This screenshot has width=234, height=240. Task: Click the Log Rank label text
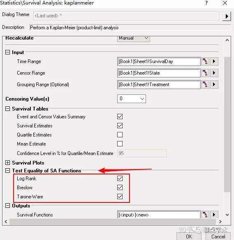[27, 179]
